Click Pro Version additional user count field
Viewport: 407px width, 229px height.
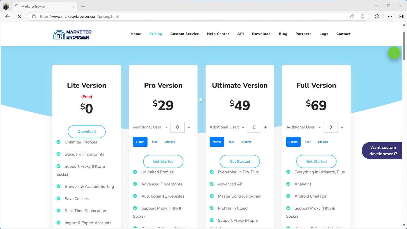(x=177, y=127)
